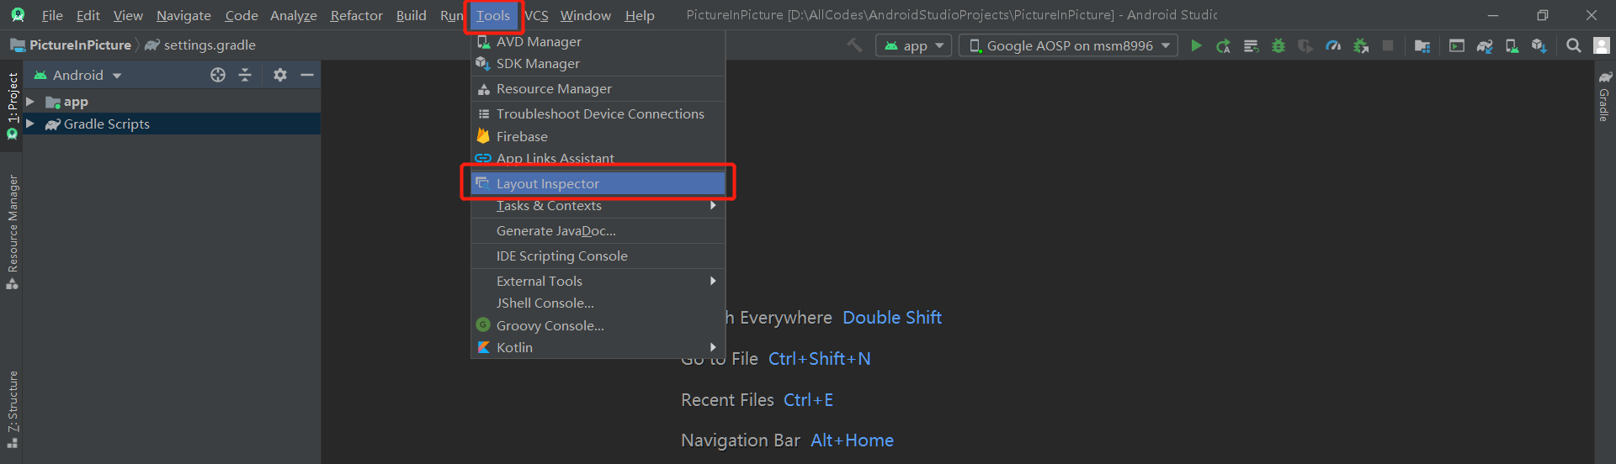Open IDE Scripting Console
This screenshot has width=1616, height=464.
click(598, 256)
